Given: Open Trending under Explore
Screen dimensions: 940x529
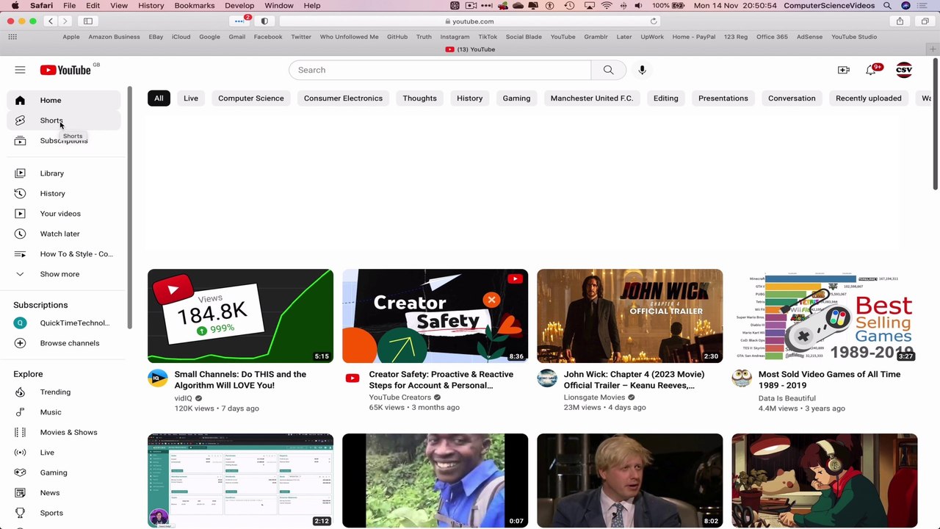Looking at the screenshot, I should (63, 392).
